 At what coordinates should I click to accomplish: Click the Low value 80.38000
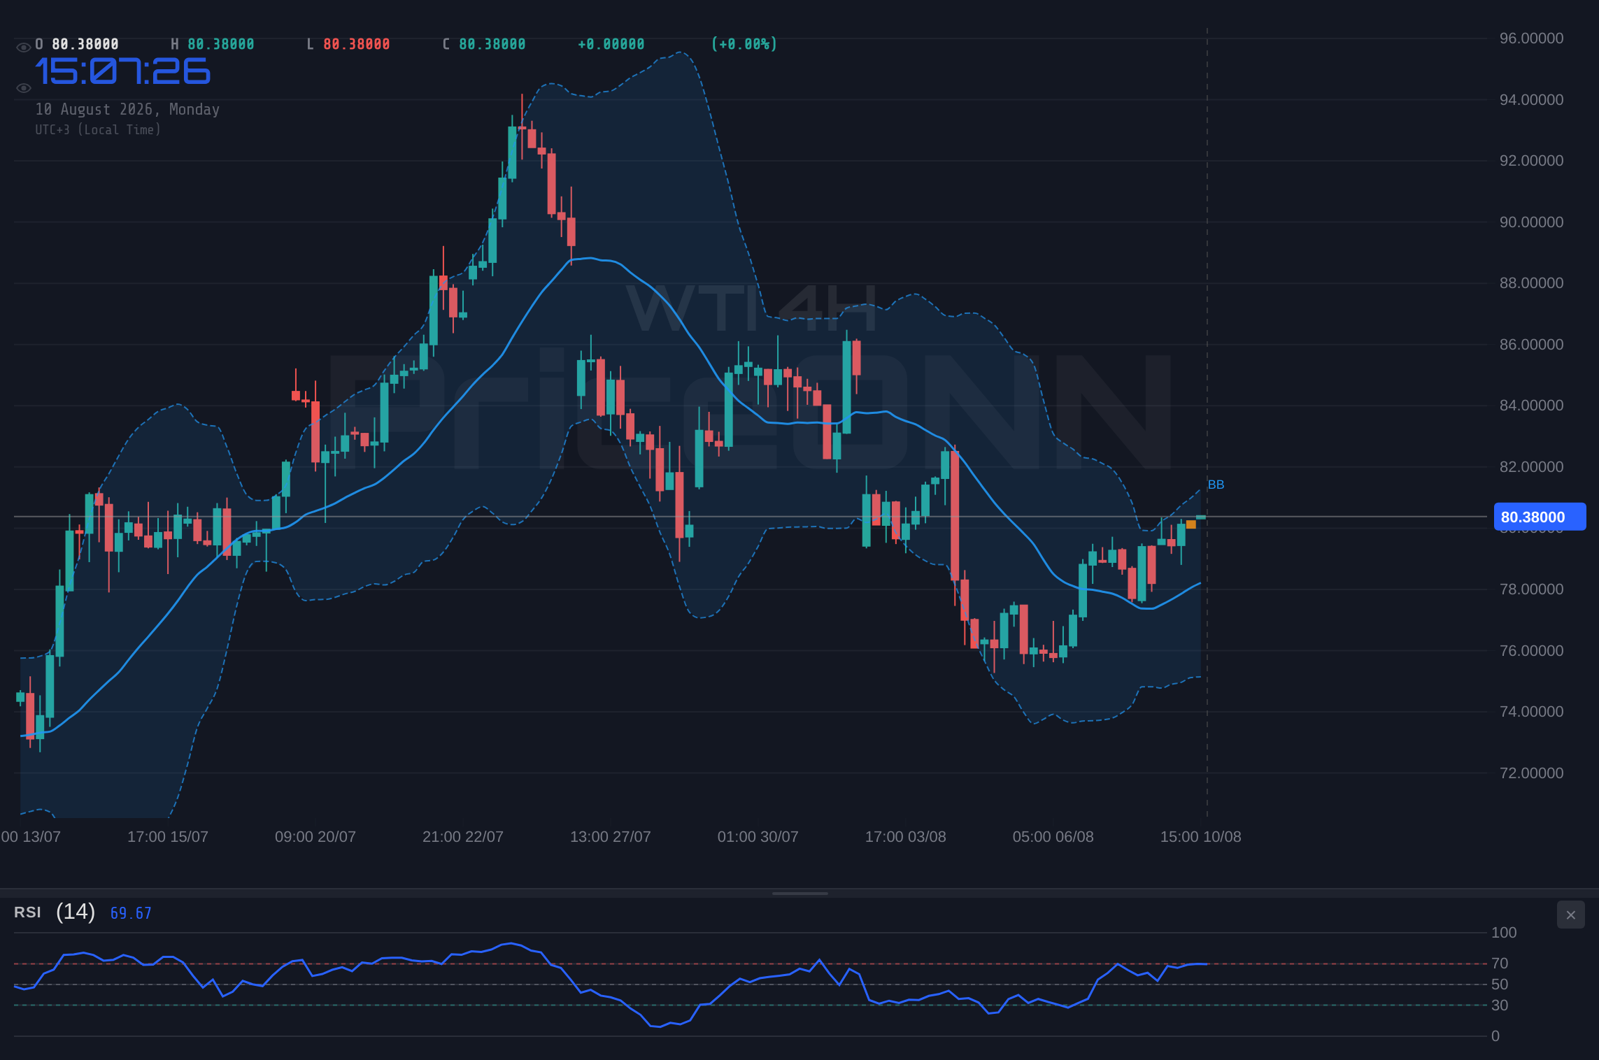point(357,44)
